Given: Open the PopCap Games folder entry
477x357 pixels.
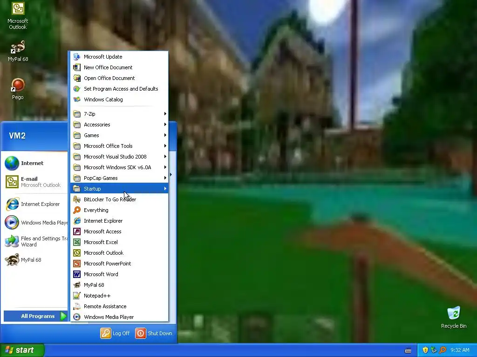Looking at the screenshot, I should (119, 178).
